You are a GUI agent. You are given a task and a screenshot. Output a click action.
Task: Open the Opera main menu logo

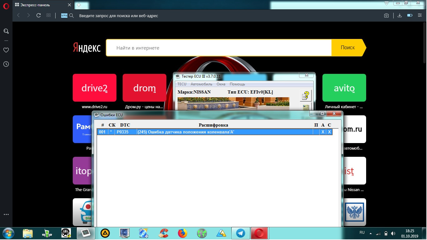click(6, 5)
